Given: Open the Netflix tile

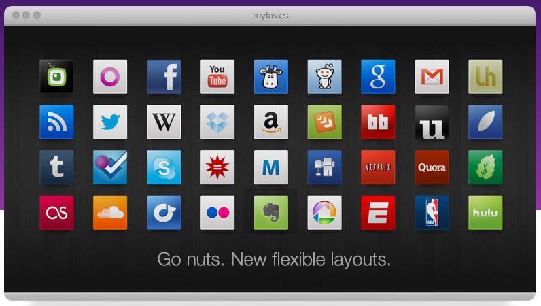Looking at the screenshot, I should pos(378,167).
